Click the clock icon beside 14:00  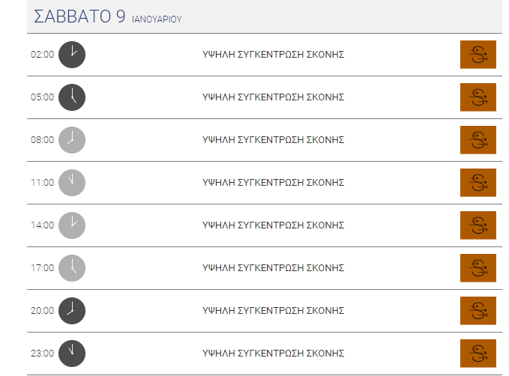pyautogui.click(x=72, y=225)
